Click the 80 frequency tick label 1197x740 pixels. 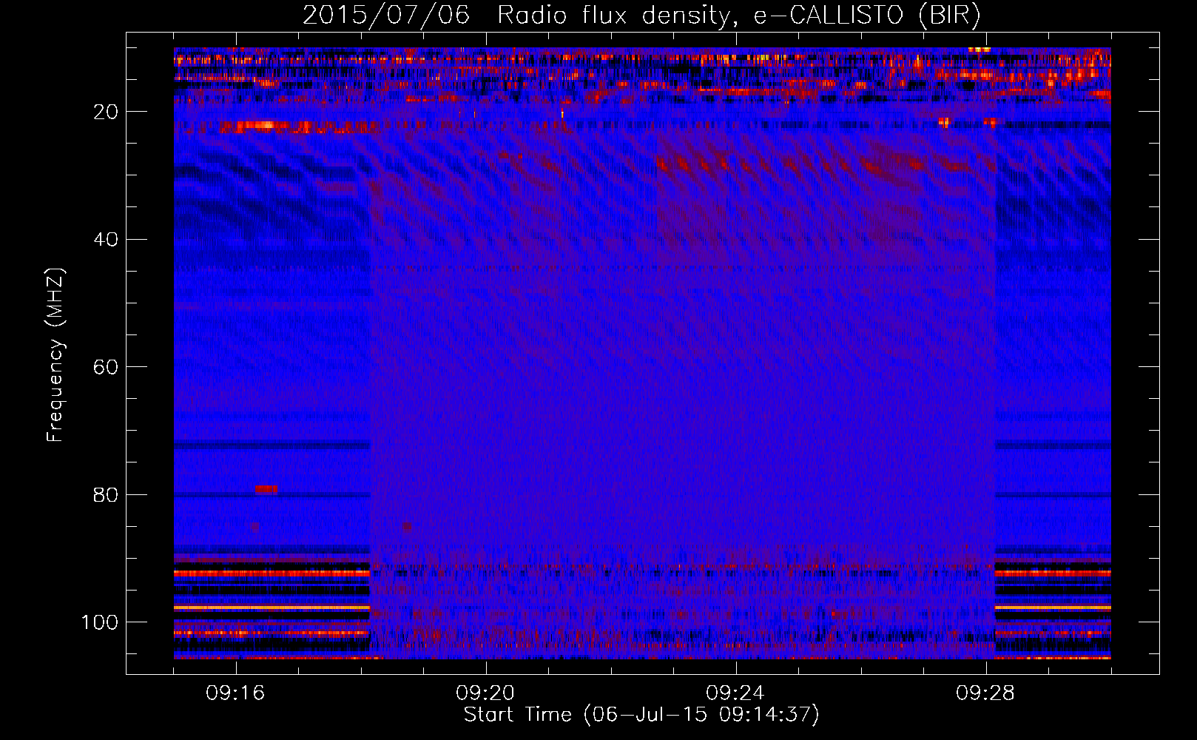[x=107, y=495]
